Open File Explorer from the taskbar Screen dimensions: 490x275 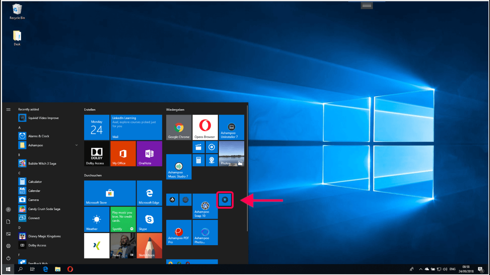[x=57, y=269]
